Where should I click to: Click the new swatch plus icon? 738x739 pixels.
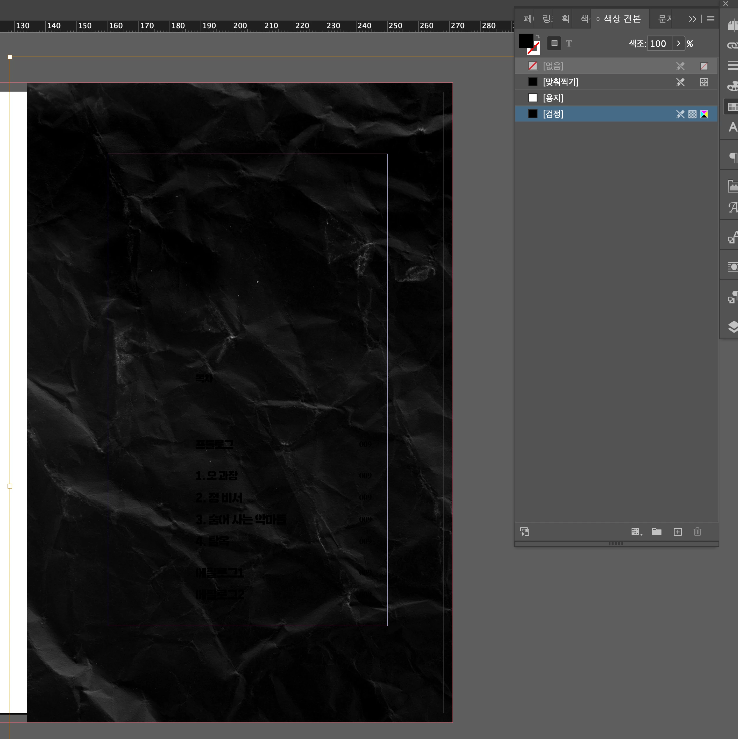tap(677, 532)
